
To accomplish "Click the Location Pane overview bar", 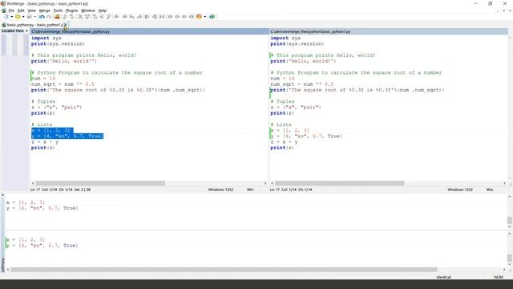I will click(15, 45).
